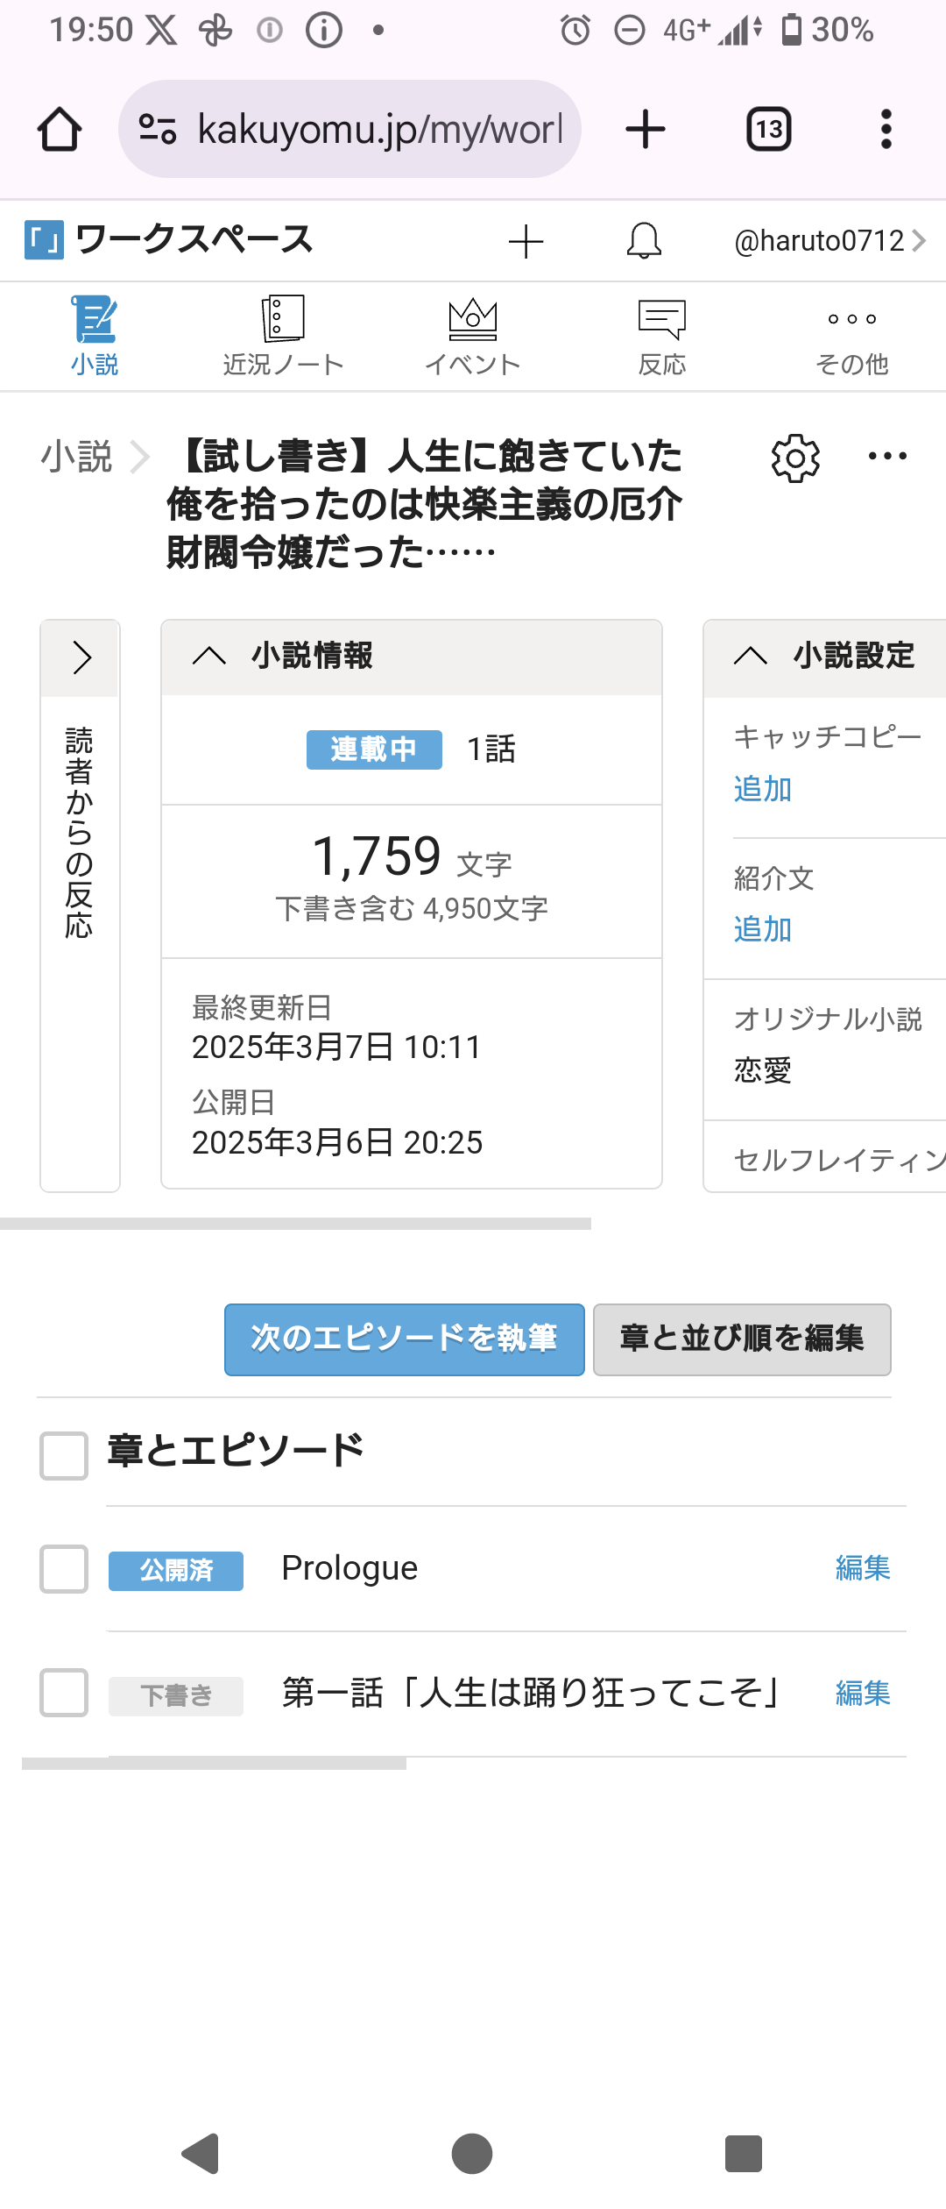Switch to the 近況ノート tab
The width and height of the screenshot is (946, 2209).
[283, 337]
